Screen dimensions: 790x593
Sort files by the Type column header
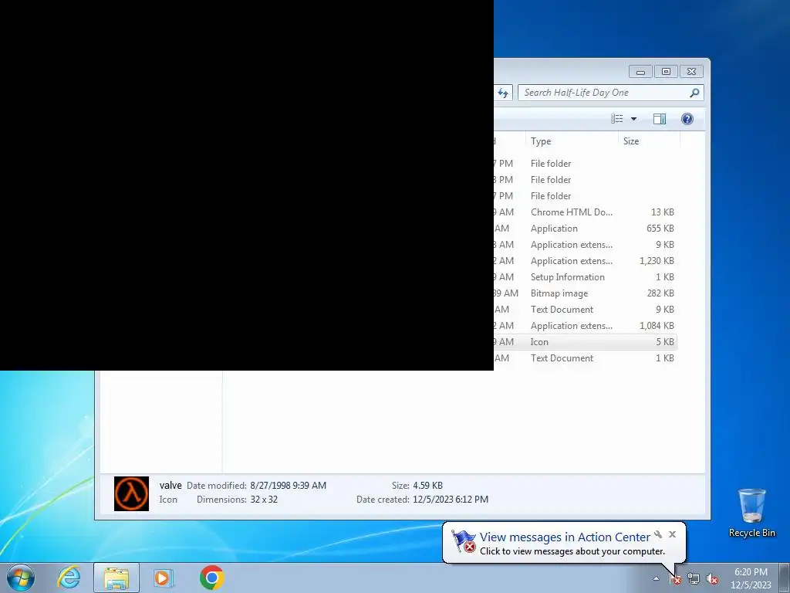click(x=572, y=141)
